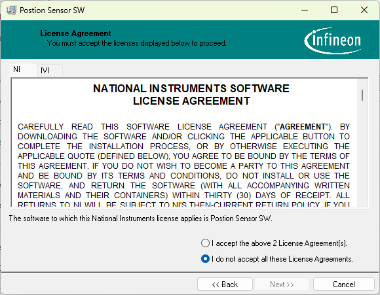Accept the above 2 License Agreements
This screenshot has width=380, height=295.
(274, 243)
